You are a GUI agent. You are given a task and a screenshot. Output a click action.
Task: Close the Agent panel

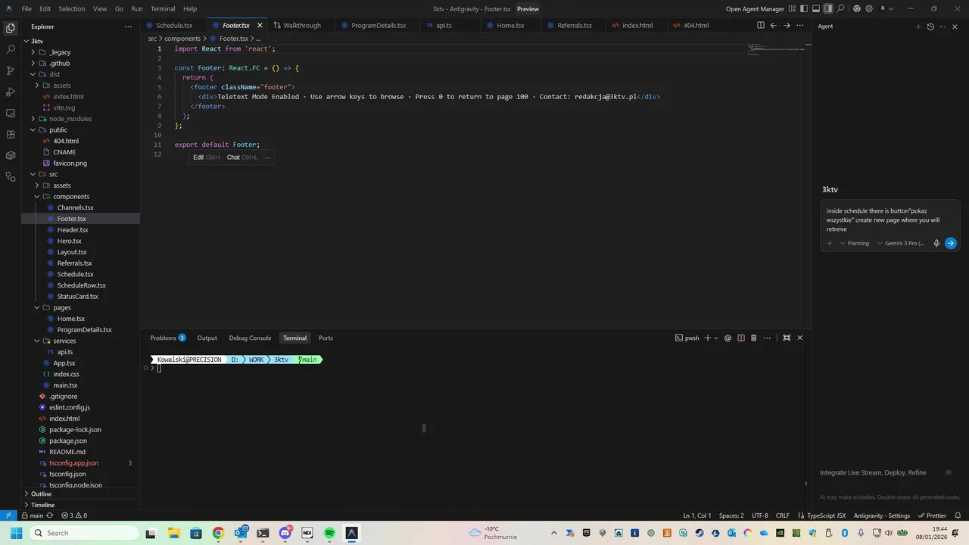click(x=955, y=26)
